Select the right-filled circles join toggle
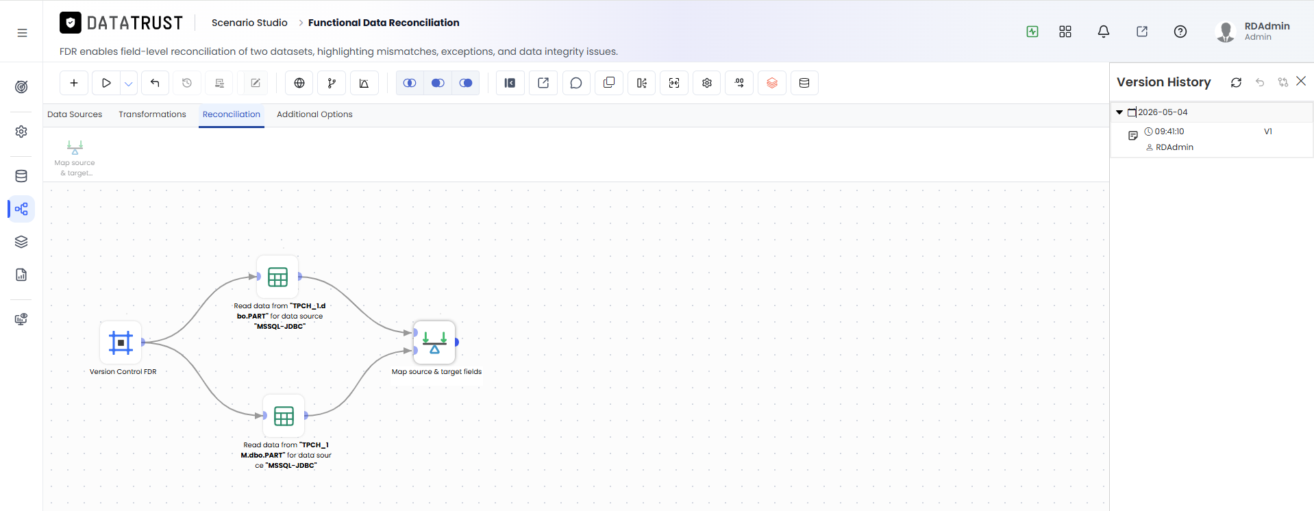1314x511 pixels. coord(466,83)
